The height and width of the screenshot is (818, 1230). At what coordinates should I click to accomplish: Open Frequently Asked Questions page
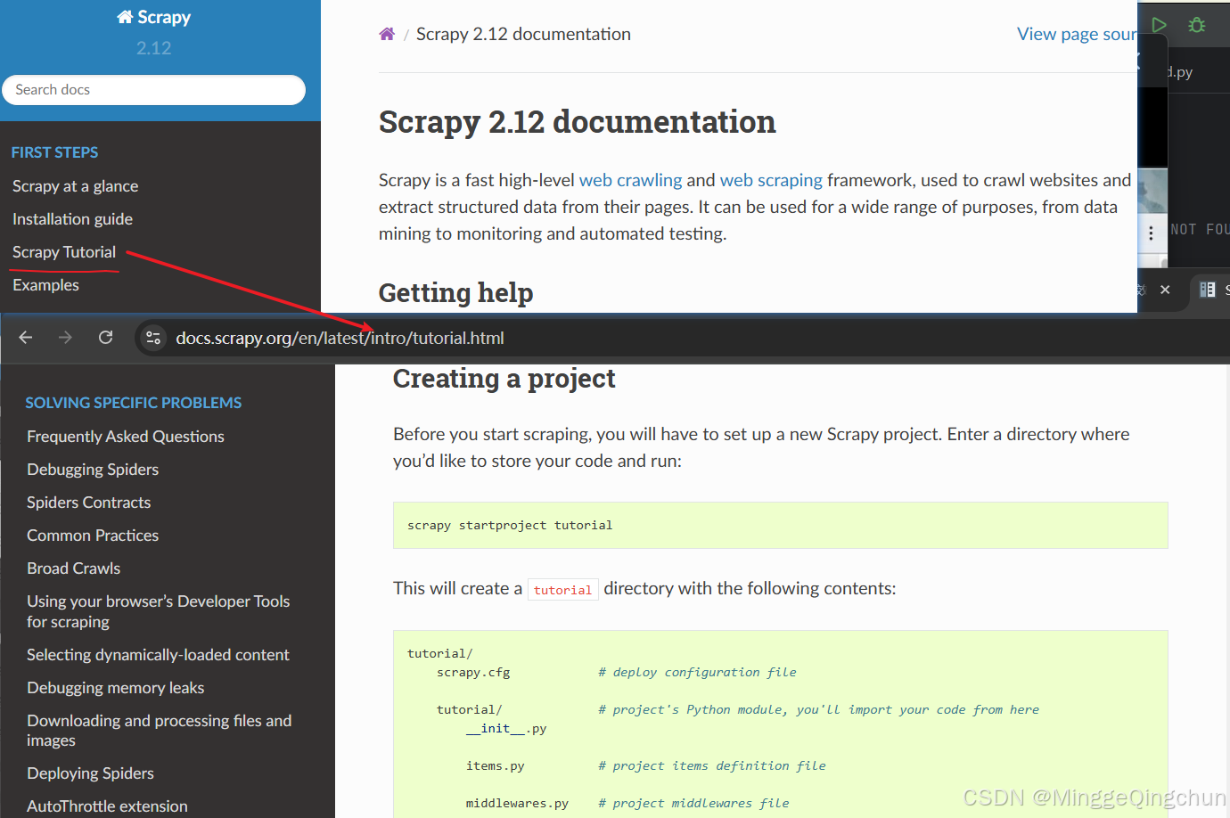[x=126, y=437]
